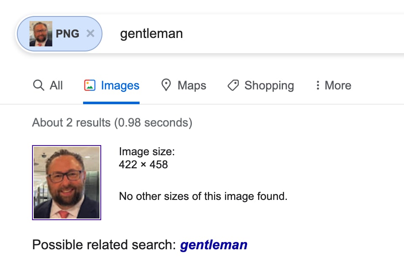The image size is (404, 275).
Task: Click the location pin icon for Maps
Action: [x=166, y=85]
